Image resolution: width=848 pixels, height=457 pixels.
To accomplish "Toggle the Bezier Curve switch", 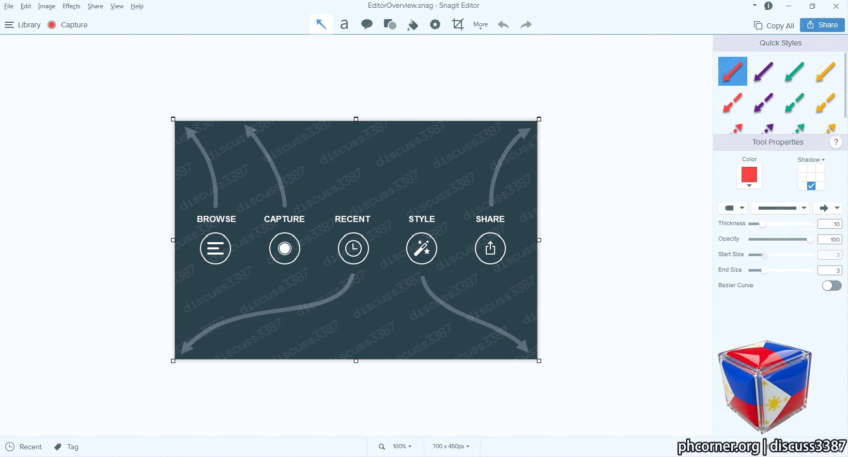I will click(832, 286).
